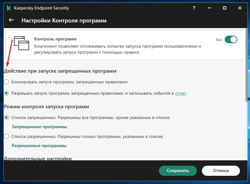Open Разрешенные программы list
250x184 pixels.
(39, 146)
